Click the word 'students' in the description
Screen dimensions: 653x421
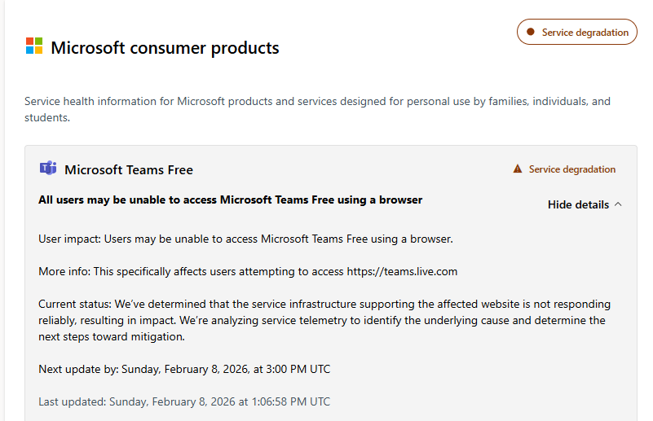[x=47, y=117]
